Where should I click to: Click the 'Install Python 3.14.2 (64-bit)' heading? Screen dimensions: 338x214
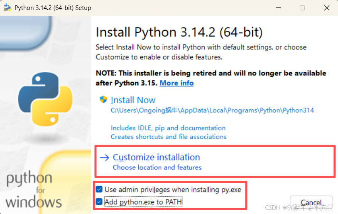(x=179, y=32)
